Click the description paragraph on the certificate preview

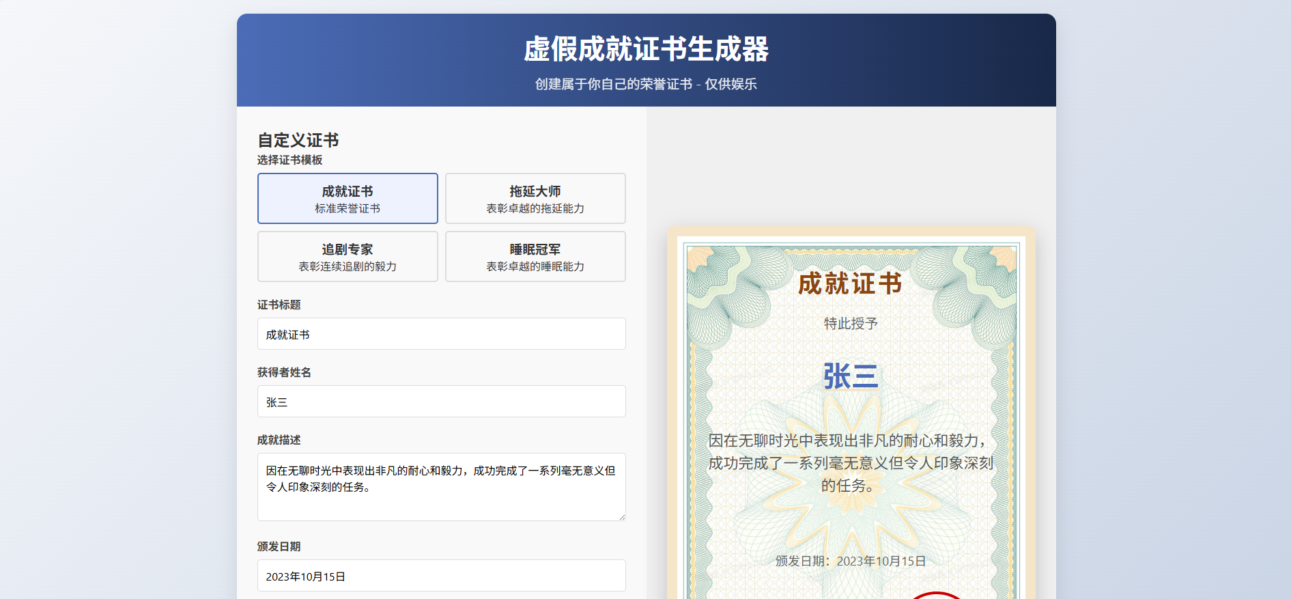pyautogui.click(x=851, y=463)
